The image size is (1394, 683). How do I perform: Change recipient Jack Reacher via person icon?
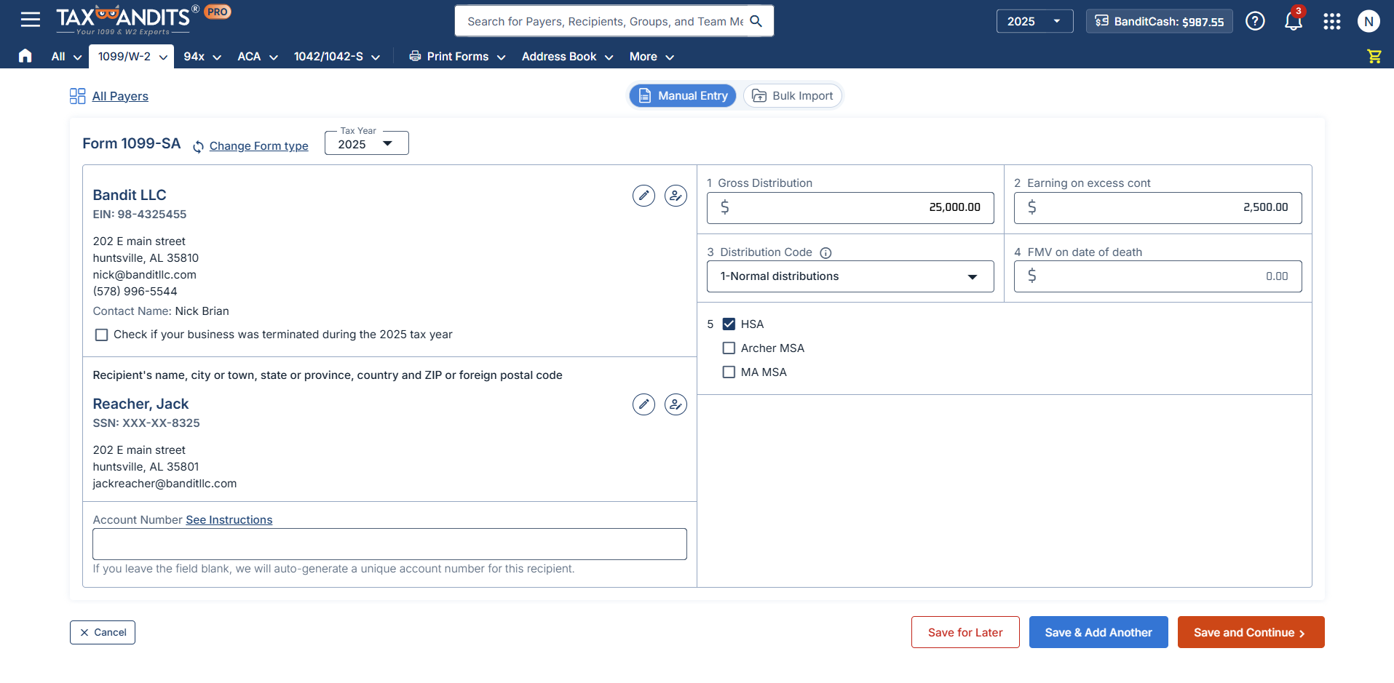click(x=676, y=404)
